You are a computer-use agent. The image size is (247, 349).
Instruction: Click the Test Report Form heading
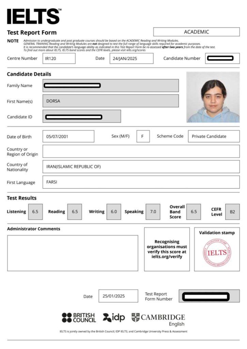[32, 32]
